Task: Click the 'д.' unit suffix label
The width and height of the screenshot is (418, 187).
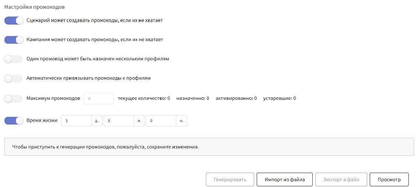Action: 96,121
